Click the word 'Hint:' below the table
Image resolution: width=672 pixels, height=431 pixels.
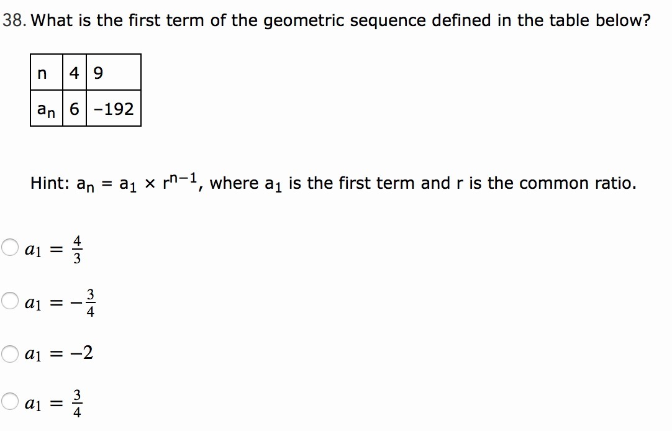pos(51,184)
